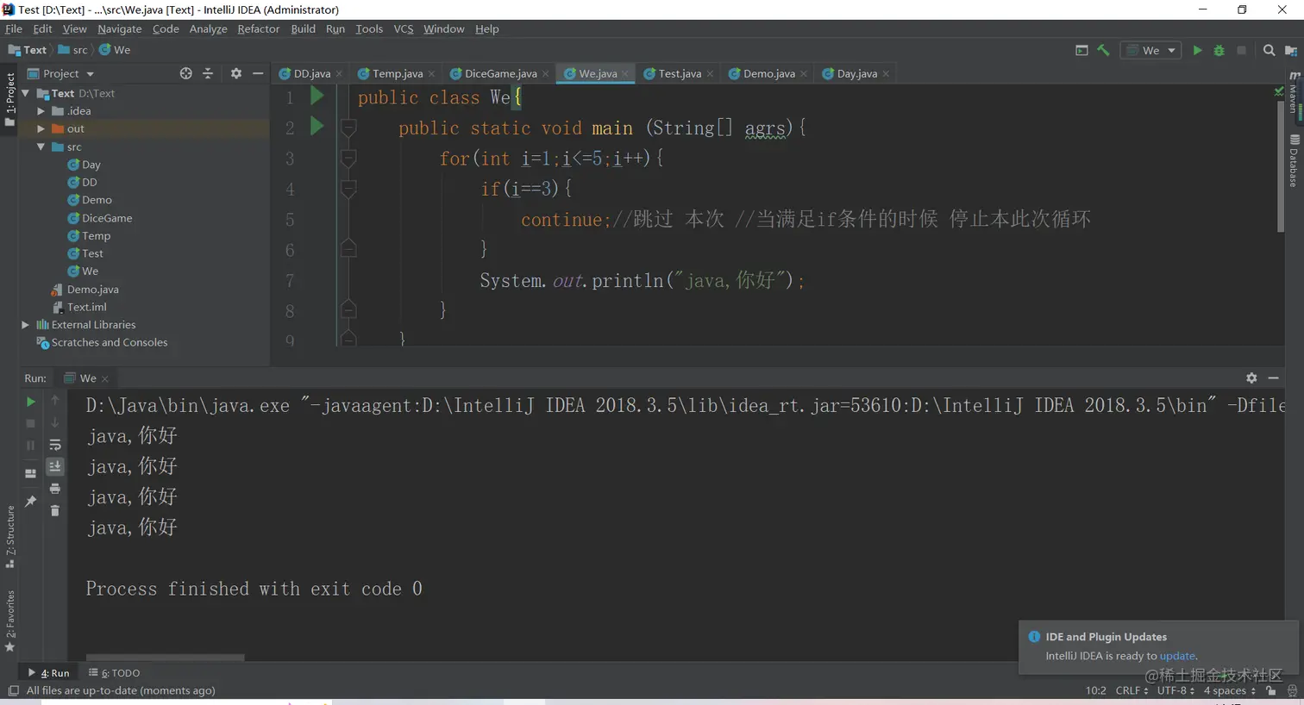The width and height of the screenshot is (1304, 705).
Task: Toggle the 1: Project tool window strip
Action: tap(10, 100)
